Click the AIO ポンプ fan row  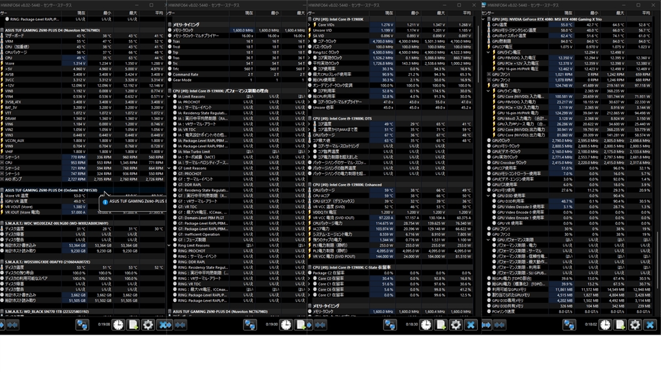coord(83,180)
